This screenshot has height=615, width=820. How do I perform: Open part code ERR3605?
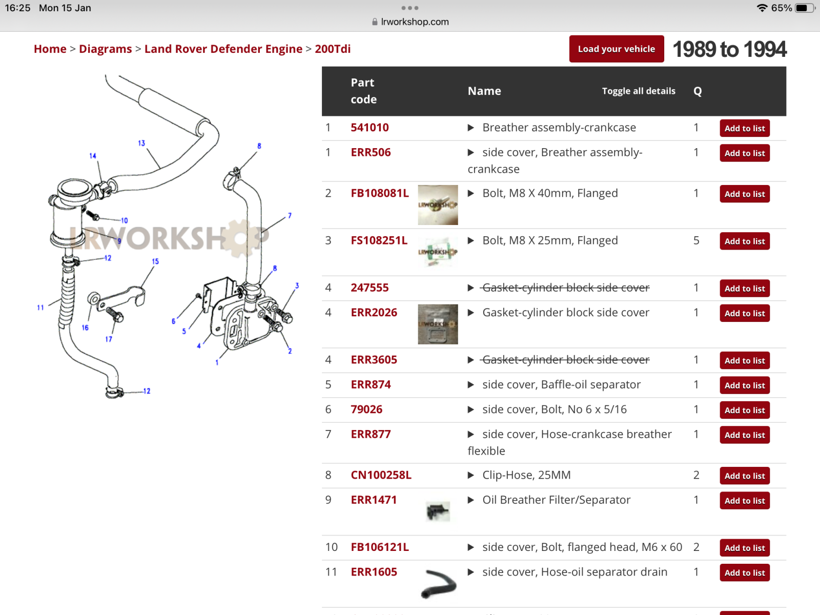(374, 360)
